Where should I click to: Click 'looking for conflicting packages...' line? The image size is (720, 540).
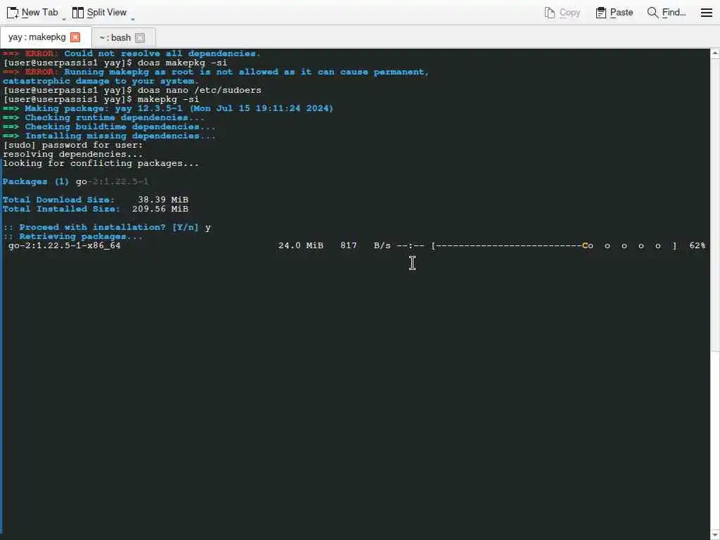(x=101, y=163)
